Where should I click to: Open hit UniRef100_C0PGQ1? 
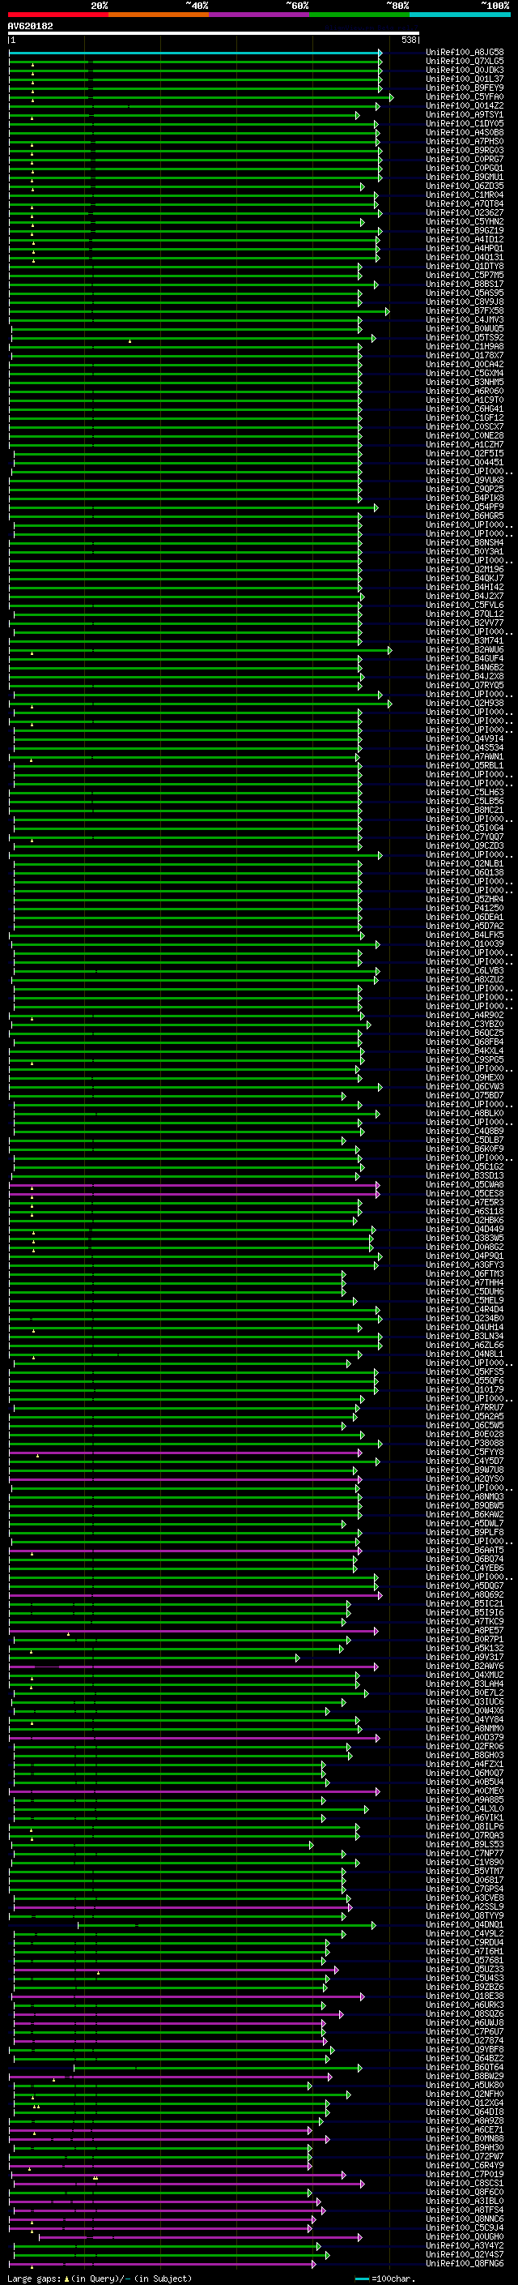pos(465,169)
